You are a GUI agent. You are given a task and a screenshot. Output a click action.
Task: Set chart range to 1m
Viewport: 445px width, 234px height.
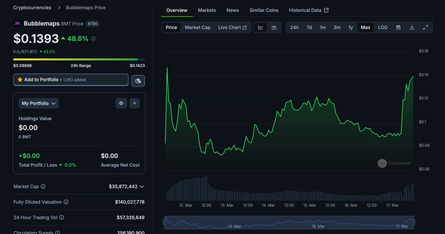coord(323,27)
